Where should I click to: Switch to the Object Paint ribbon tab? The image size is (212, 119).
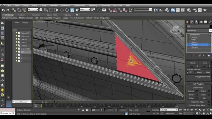pyautogui.click(x=52, y=15)
